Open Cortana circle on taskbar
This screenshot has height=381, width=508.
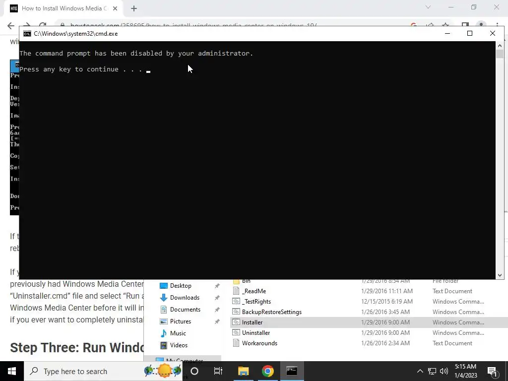click(x=194, y=371)
